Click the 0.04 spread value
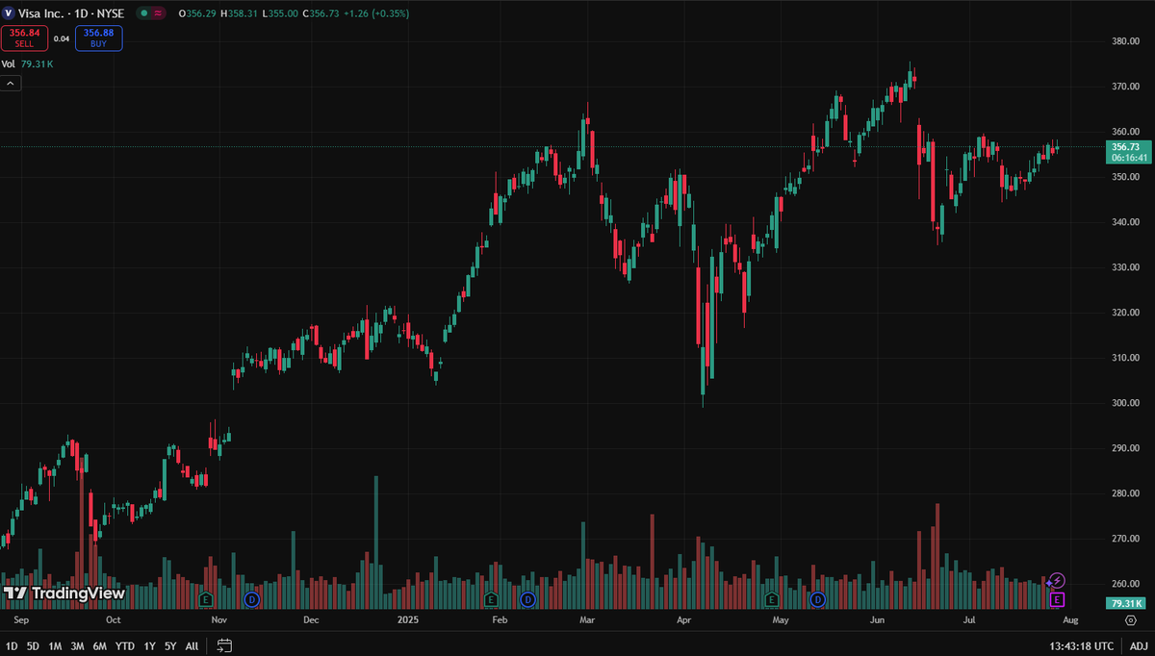The image size is (1155, 656). click(61, 38)
